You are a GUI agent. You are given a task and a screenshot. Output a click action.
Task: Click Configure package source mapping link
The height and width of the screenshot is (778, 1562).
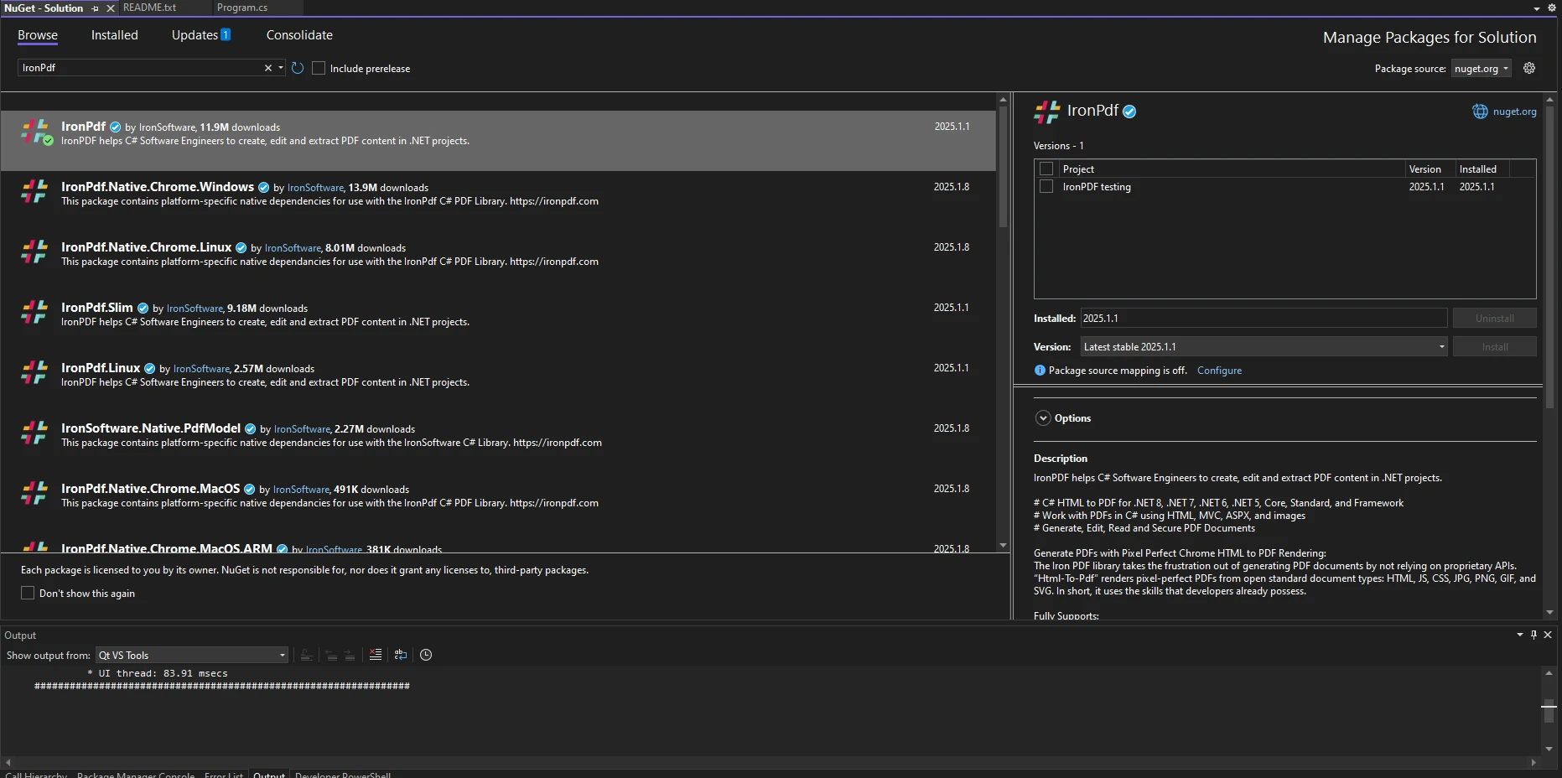click(x=1219, y=371)
